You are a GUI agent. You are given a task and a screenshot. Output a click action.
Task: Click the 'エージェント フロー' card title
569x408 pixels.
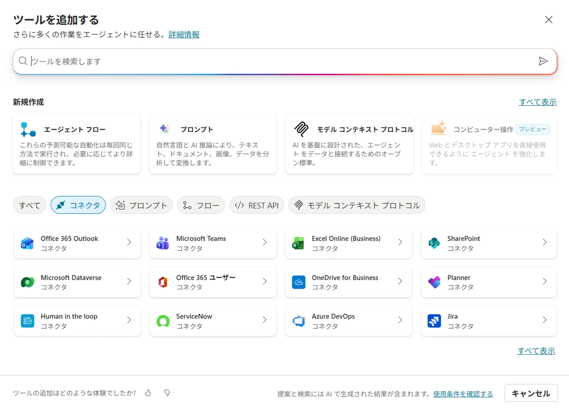[75, 129]
